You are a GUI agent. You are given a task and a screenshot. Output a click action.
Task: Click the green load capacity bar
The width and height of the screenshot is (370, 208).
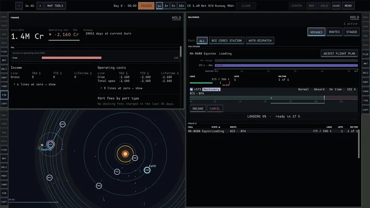click(201, 83)
